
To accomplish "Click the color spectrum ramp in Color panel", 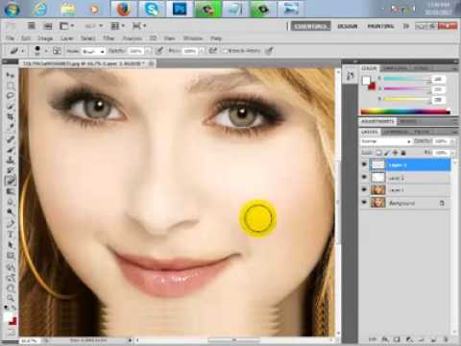I will pyautogui.click(x=405, y=111).
